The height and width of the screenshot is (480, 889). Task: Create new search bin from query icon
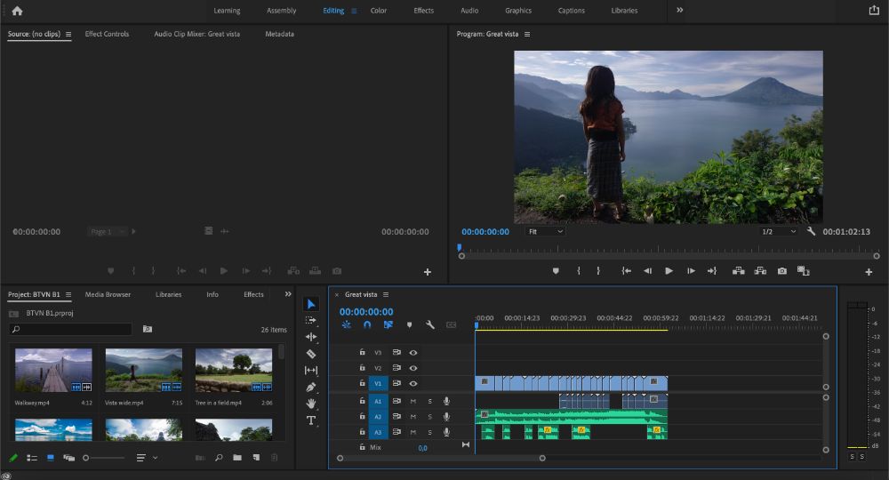pos(148,329)
